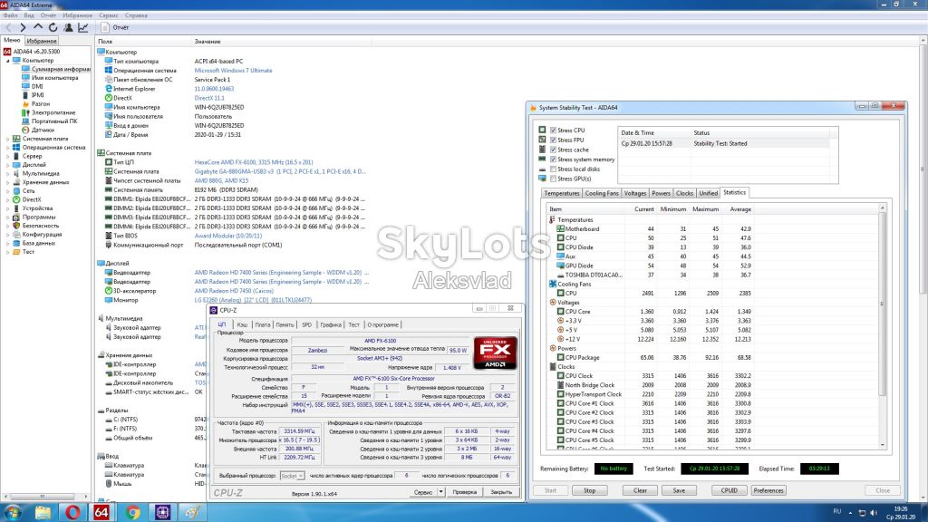This screenshot has width=928, height=522.
Task: Refresh the AIDA64 page with the refresh icon
Action: point(53,27)
